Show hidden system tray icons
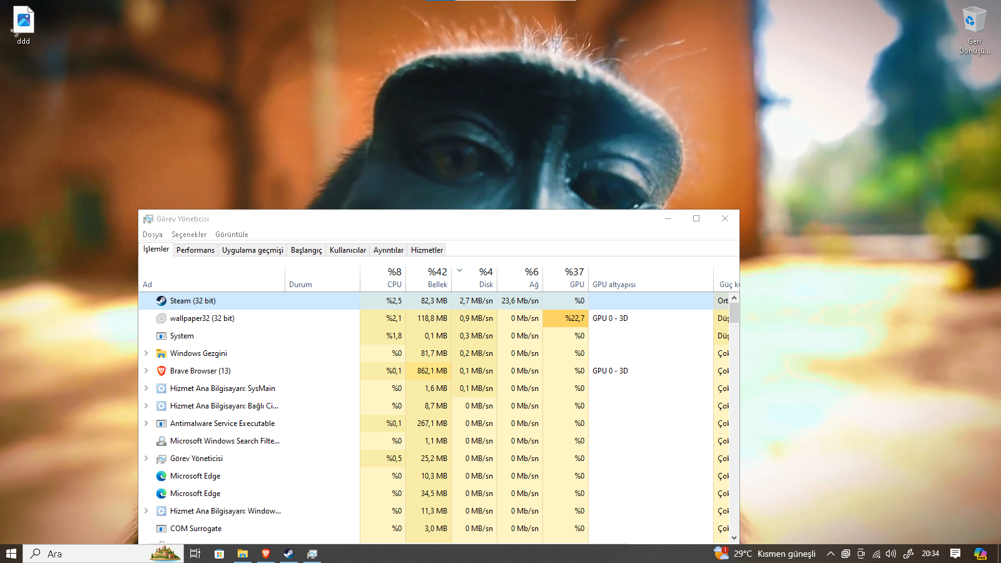1001x563 pixels. 831,554
